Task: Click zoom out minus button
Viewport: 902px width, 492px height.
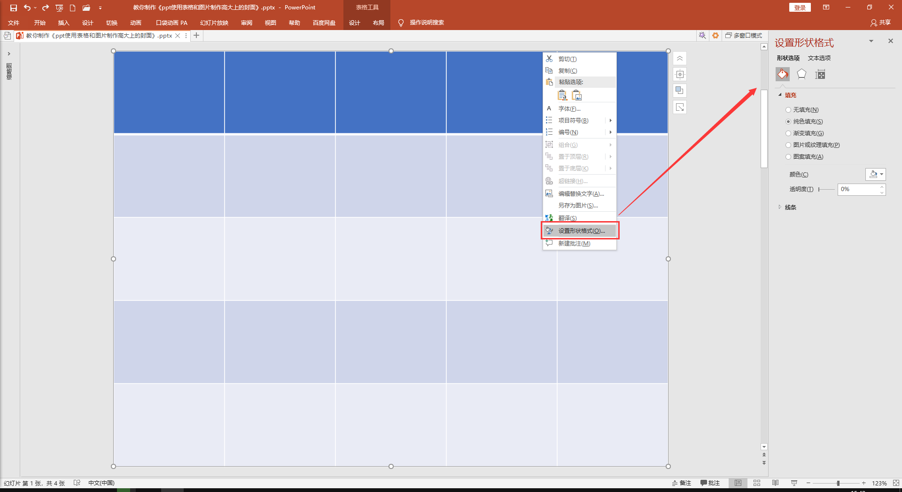Action: tap(809, 483)
